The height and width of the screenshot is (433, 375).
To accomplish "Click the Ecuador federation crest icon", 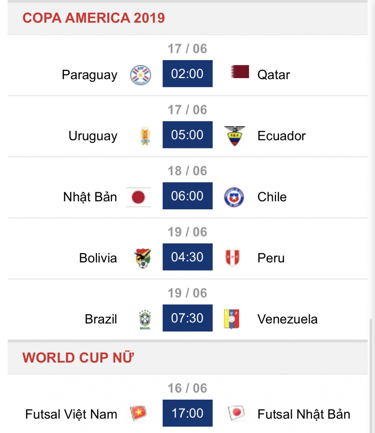I will [234, 136].
